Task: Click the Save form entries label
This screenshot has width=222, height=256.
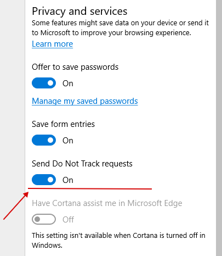Action: click(x=63, y=124)
